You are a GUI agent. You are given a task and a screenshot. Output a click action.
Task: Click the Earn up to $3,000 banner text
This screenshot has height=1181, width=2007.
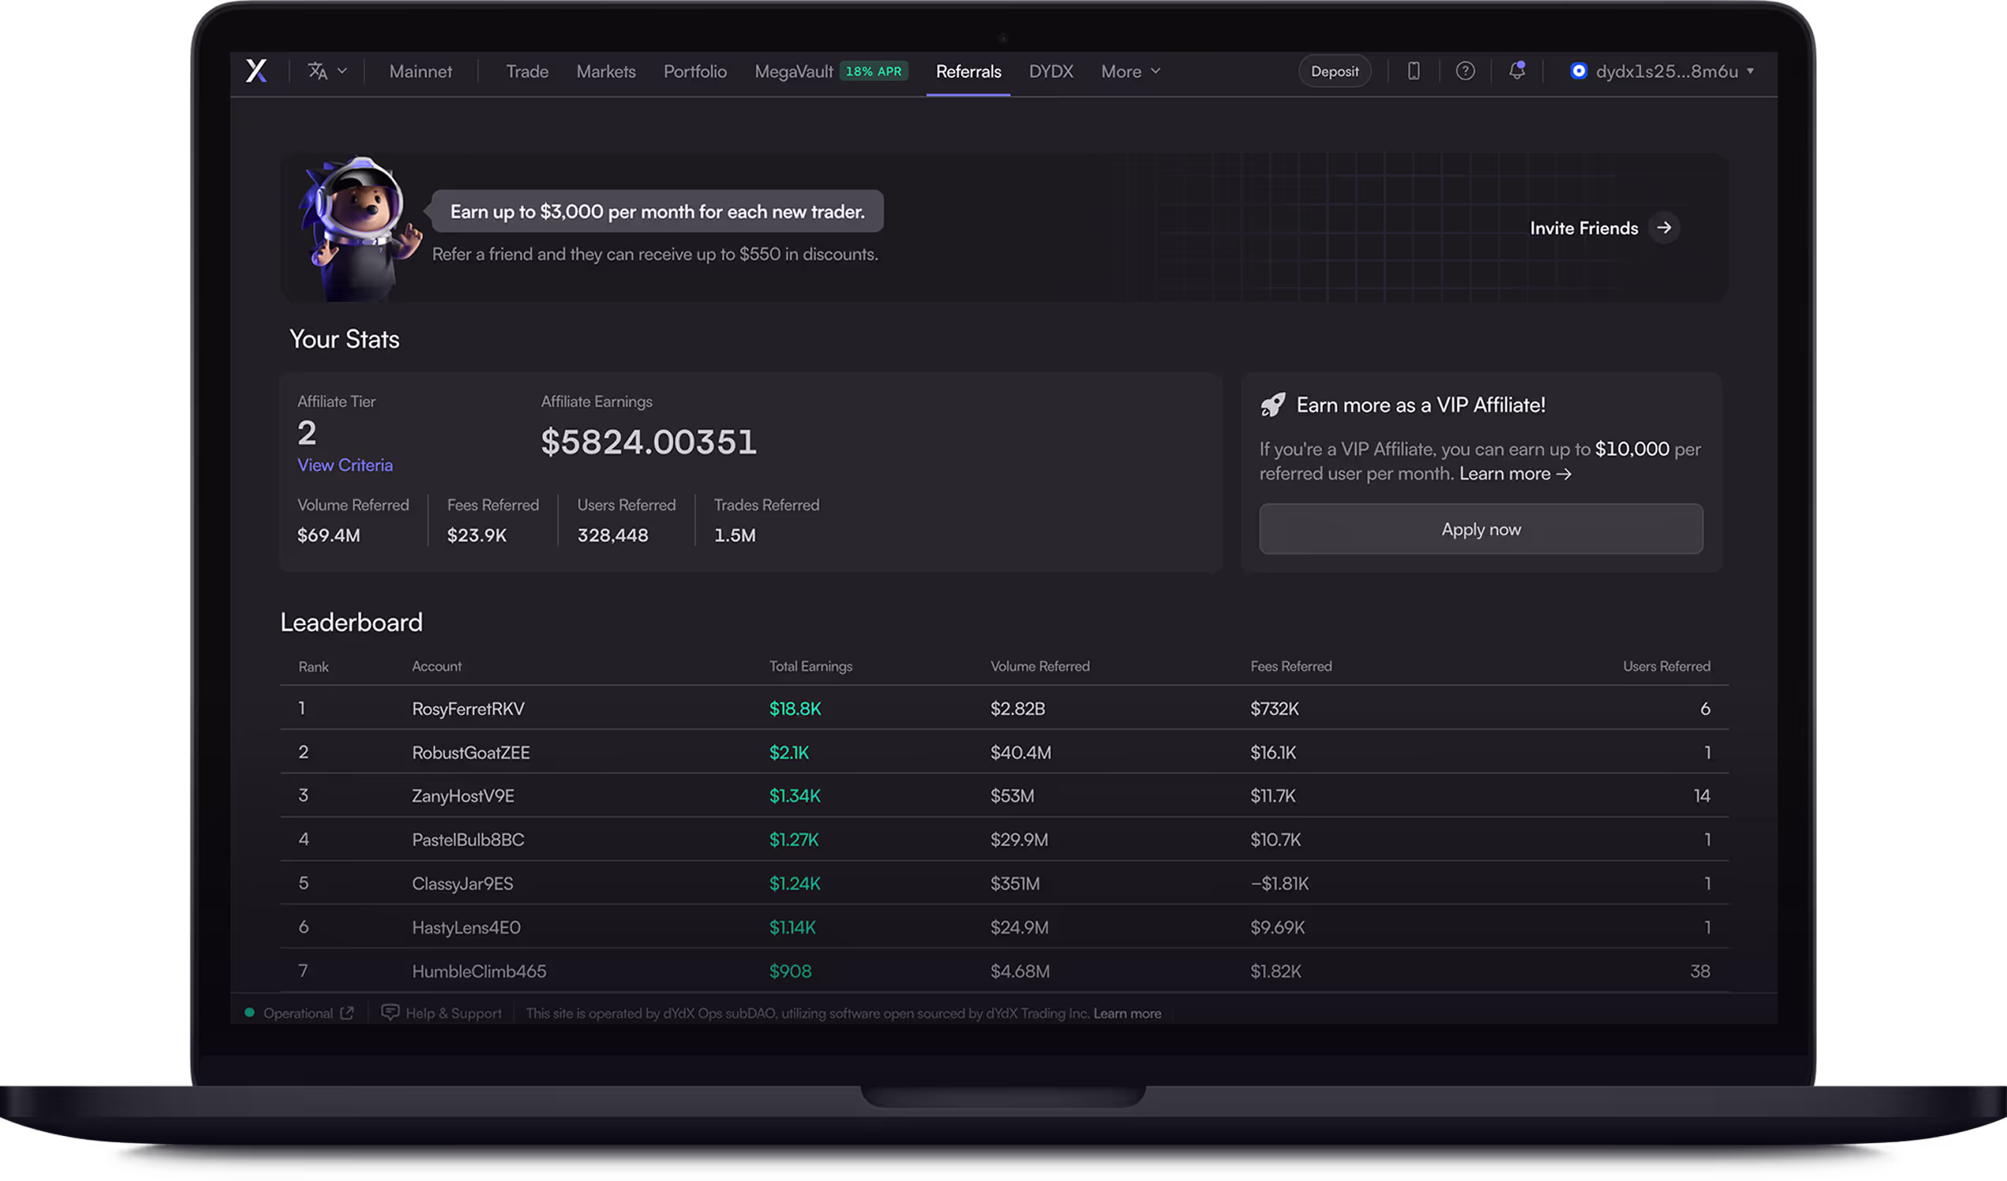point(658,212)
